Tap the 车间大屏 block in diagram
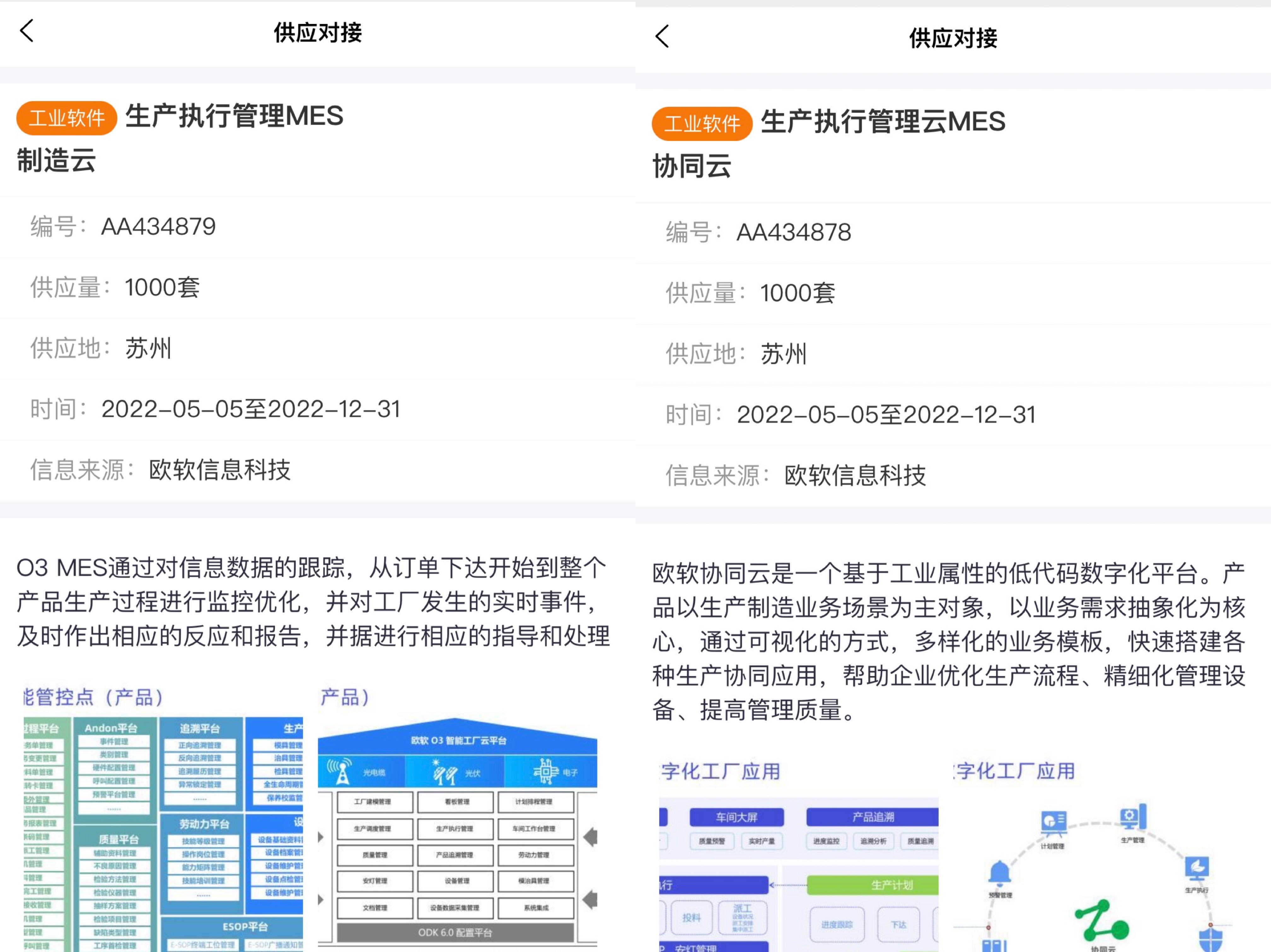 [737, 817]
